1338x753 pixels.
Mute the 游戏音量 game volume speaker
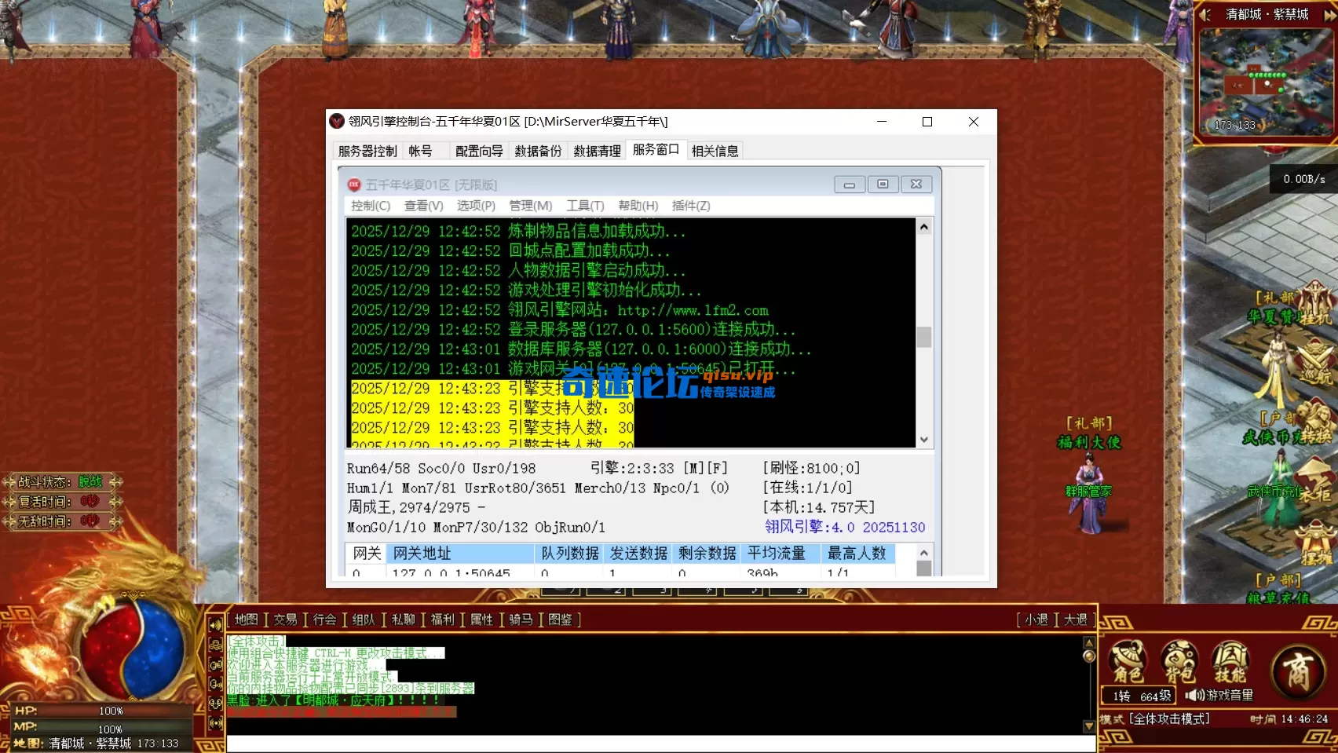pos(1194,696)
